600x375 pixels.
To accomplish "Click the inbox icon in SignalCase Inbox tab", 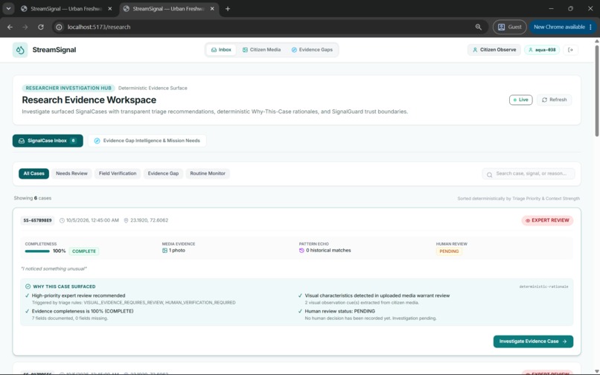I will pos(22,141).
